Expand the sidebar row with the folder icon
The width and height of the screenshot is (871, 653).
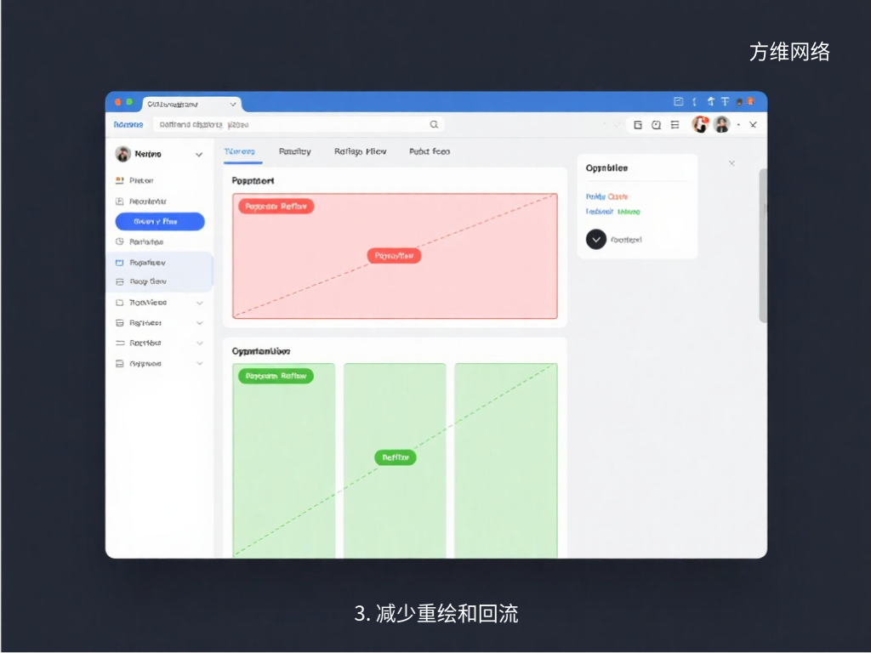[x=199, y=303]
